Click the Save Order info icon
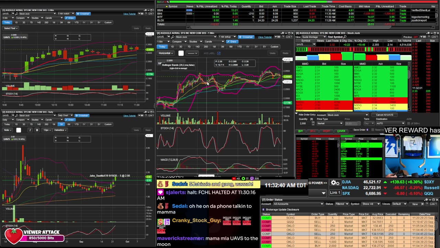 coord(367,130)
